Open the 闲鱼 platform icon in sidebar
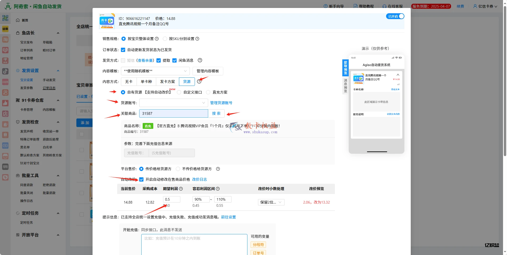Screen dimensions: 507x255 [x=5, y=29]
